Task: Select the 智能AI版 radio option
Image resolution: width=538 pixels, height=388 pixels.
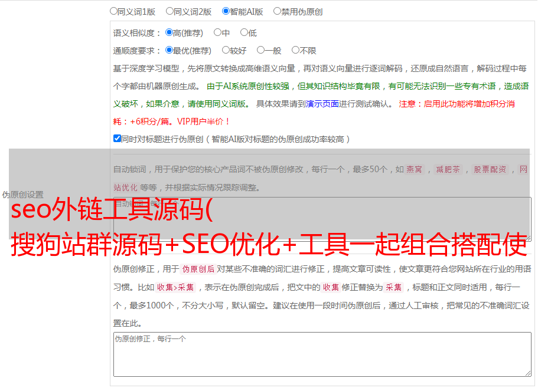Action: (x=226, y=11)
